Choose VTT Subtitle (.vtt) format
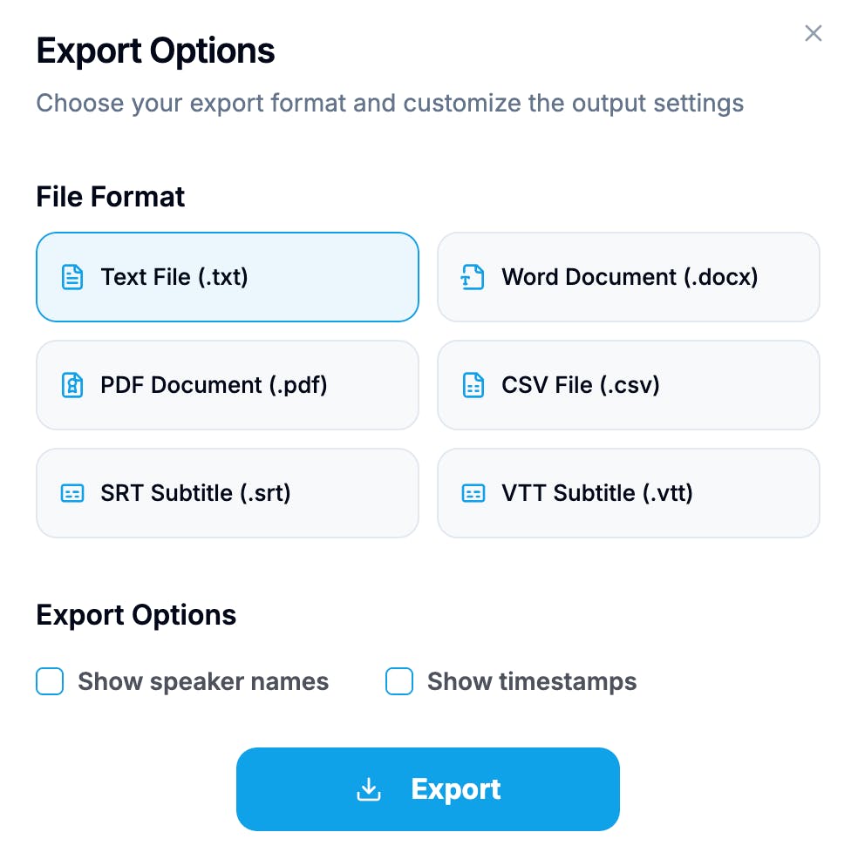Image resolution: width=858 pixels, height=859 pixels. tap(629, 493)
